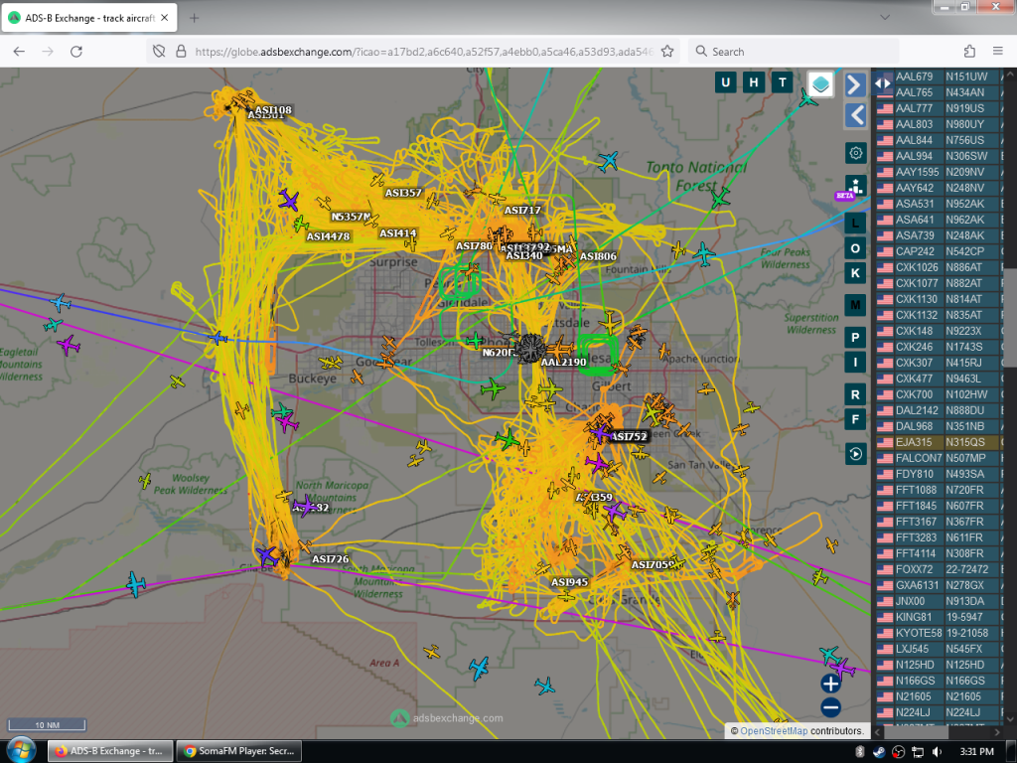This screenshot has width=1017, height=763.
Task: Open map settings gear icon
Action: coord(855,153)
